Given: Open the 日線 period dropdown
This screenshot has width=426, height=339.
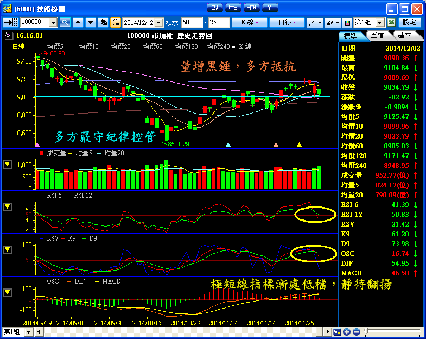Looking at the screenshot, I should pos(287,22).
